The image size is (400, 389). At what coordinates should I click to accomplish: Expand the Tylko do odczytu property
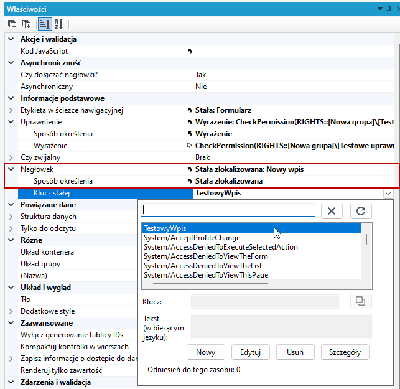[11, 228]
